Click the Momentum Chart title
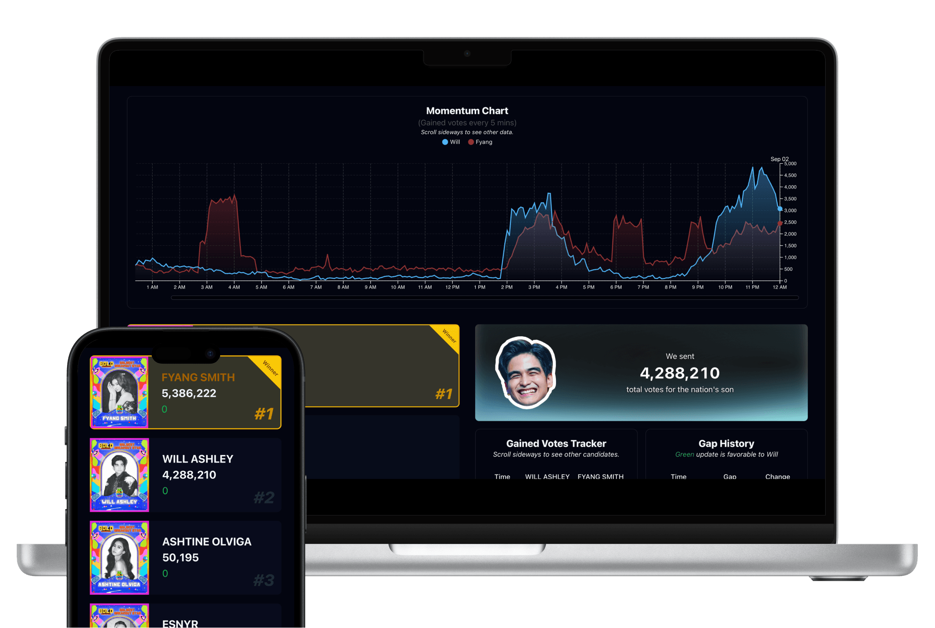Viewport: 935px width, 628px height. point(467,111)
